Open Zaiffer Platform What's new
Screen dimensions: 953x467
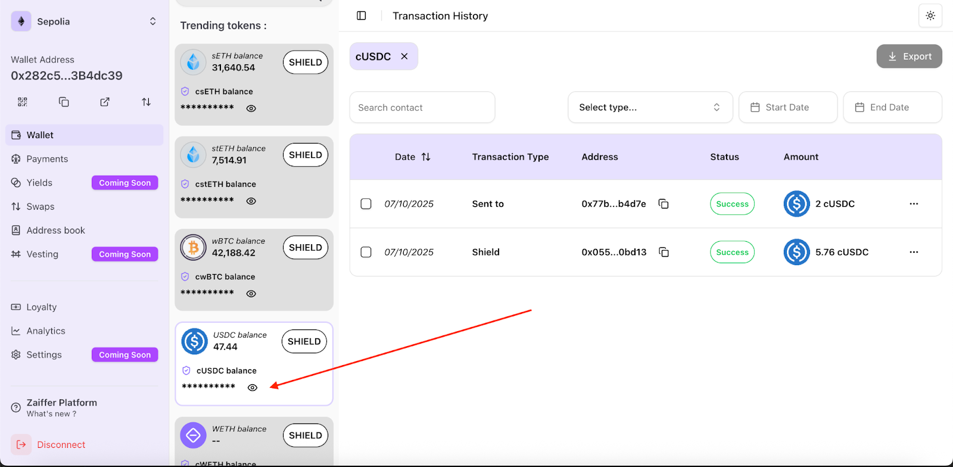click(x=61, y=408)
